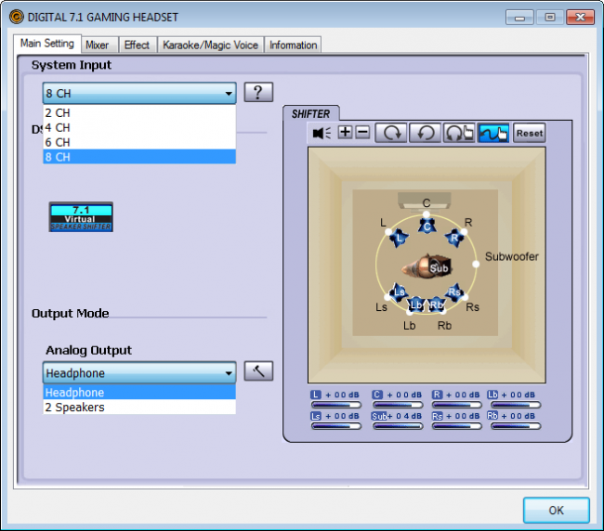Adjust the Lb channel dB slider
604x531 pixels.
click(516, 405)
